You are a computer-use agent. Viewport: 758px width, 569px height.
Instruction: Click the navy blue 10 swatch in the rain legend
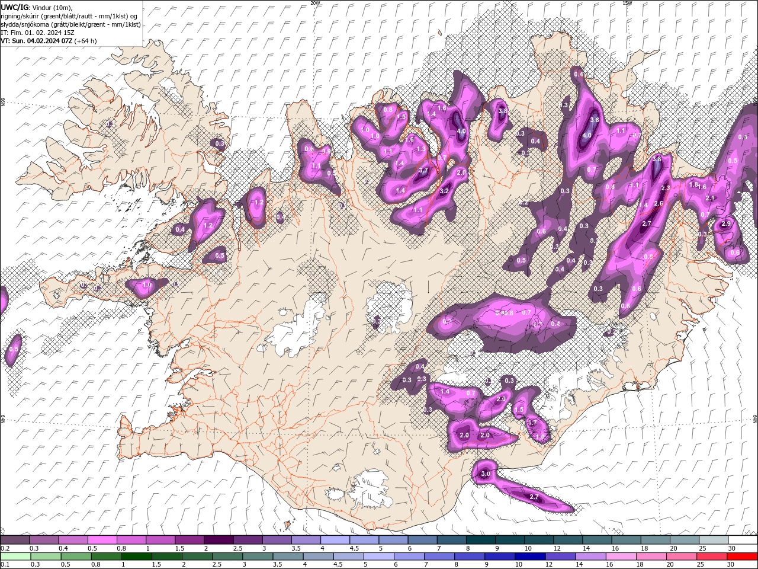(x=530, y=557)
